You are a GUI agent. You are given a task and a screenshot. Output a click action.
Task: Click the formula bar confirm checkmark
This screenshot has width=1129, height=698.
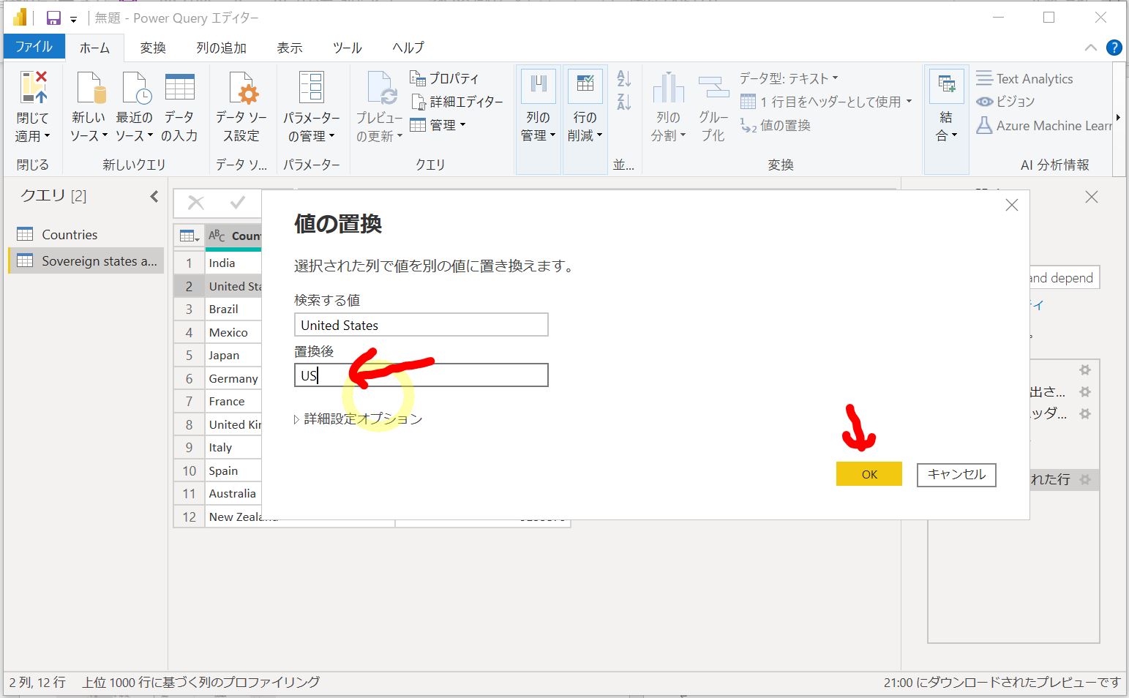coord(237,203)
